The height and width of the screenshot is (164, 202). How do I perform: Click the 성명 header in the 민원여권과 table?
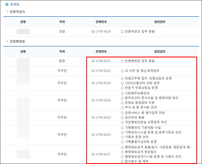click(23, 22)
